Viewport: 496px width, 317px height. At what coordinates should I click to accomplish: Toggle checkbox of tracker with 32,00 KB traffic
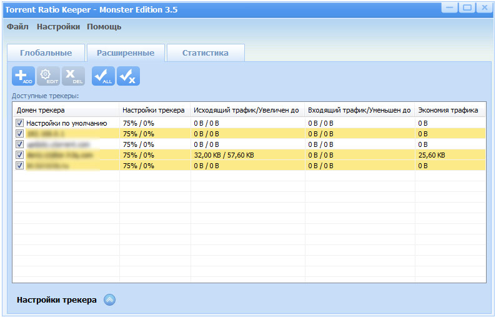[19, 155]
